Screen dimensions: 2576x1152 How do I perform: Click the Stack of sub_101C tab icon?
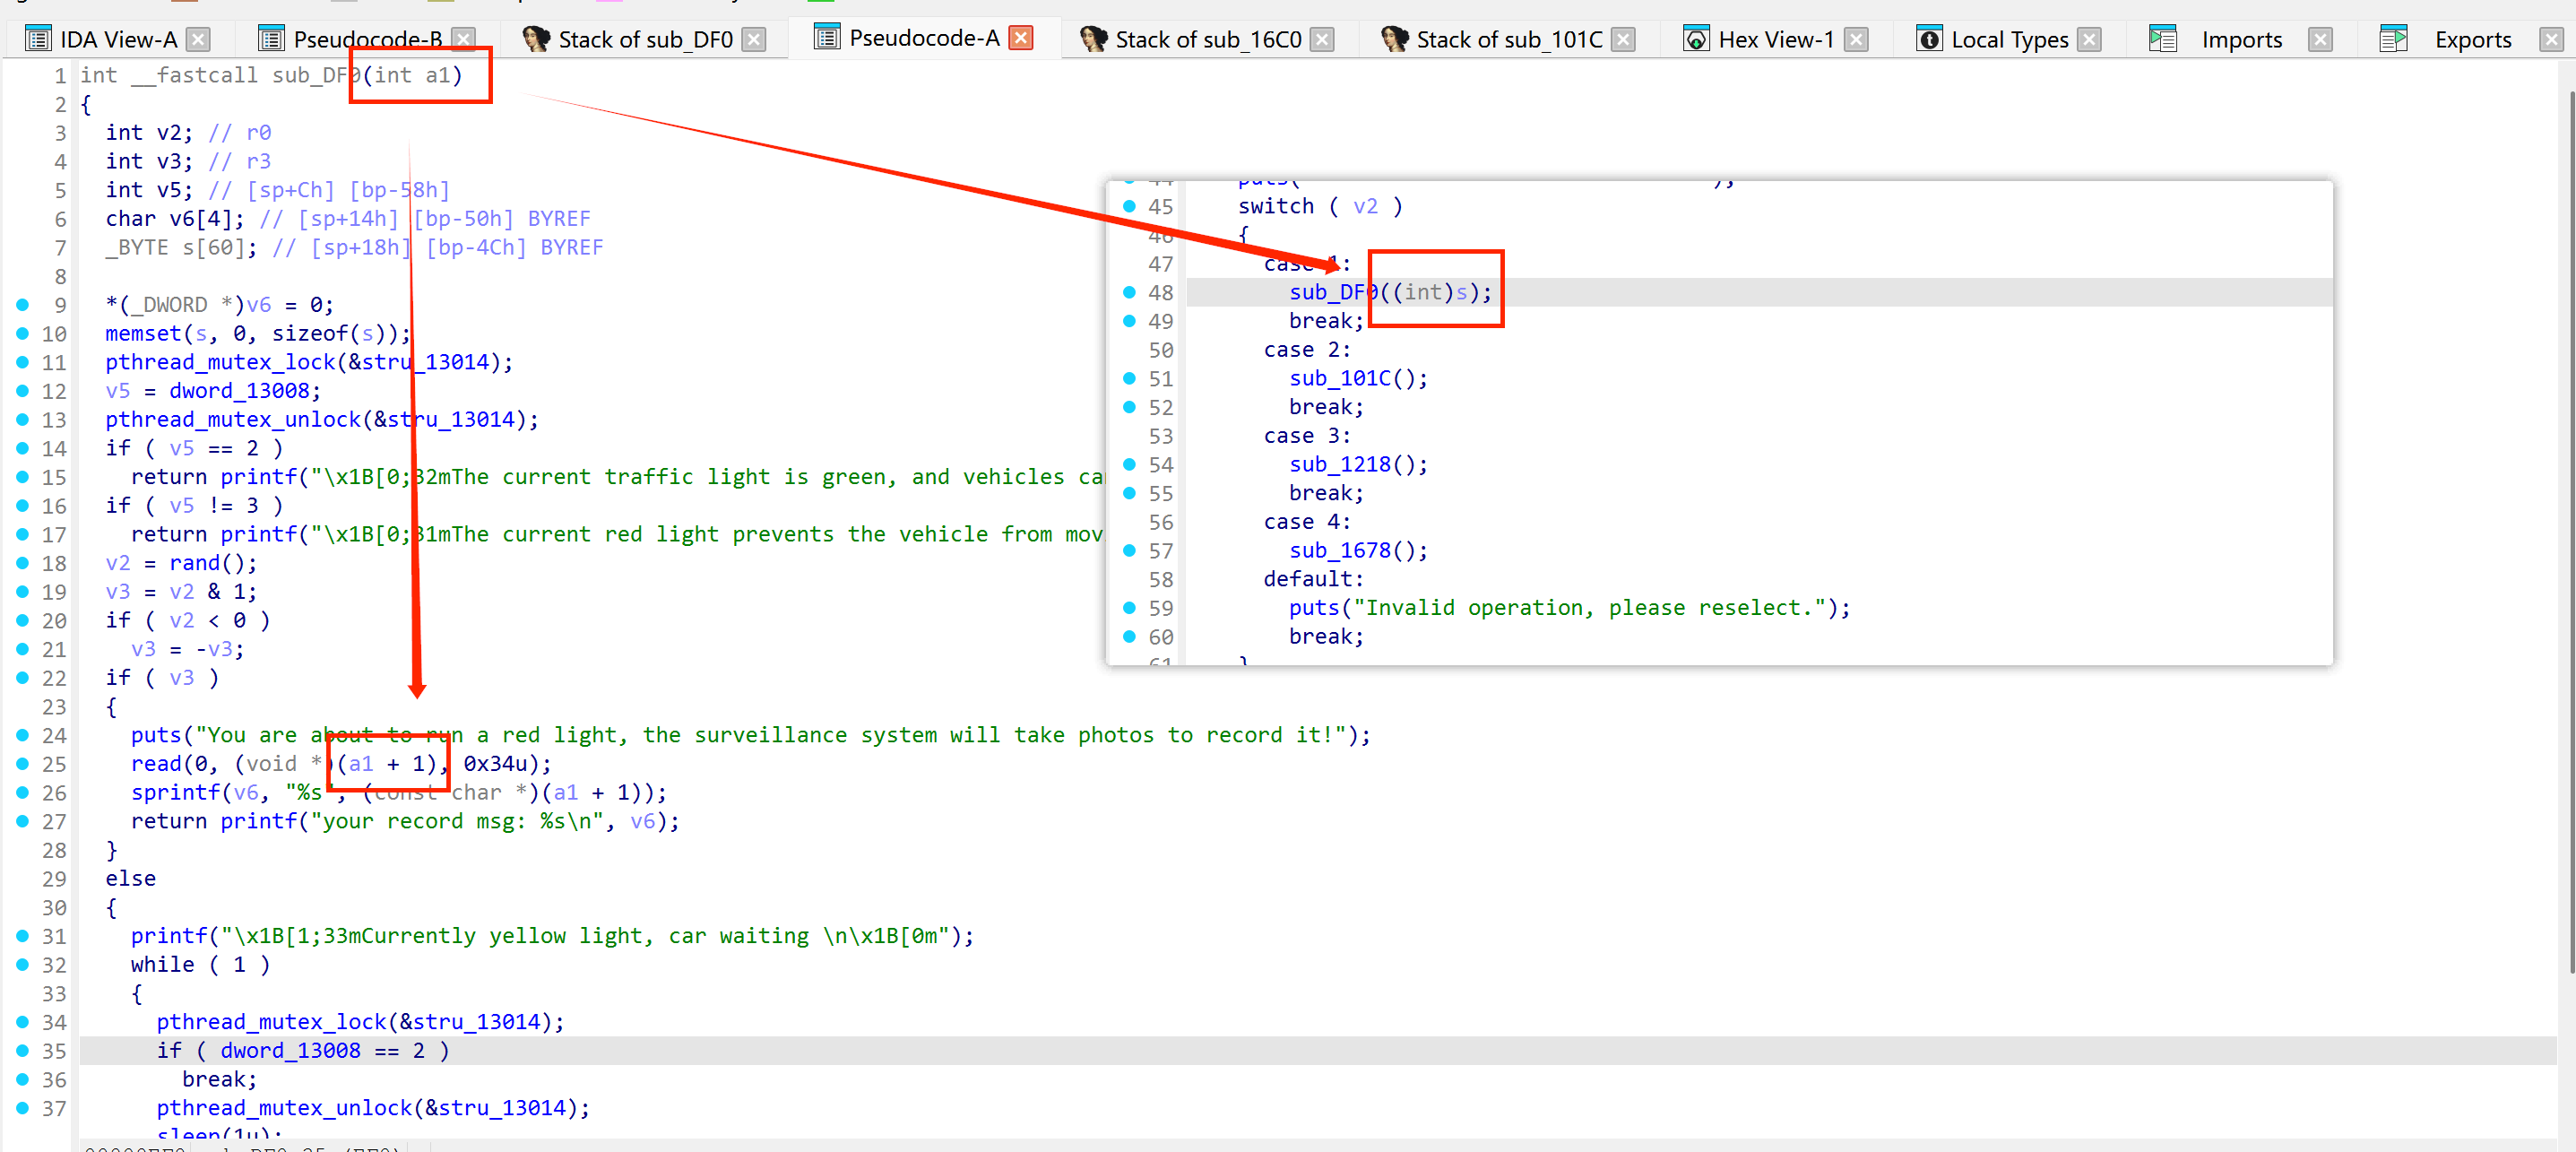(1394, 39)
